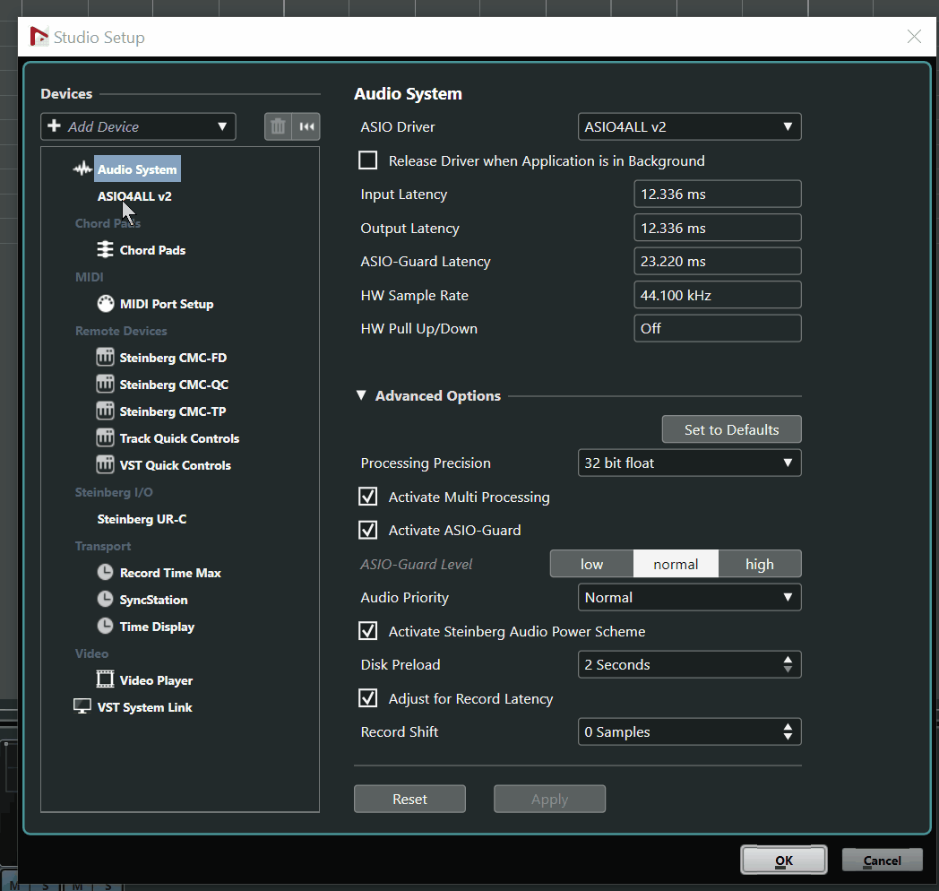Screen dimensions: 939x891
Task: Open the Add Device dropdown arrow
Action: 222,126
